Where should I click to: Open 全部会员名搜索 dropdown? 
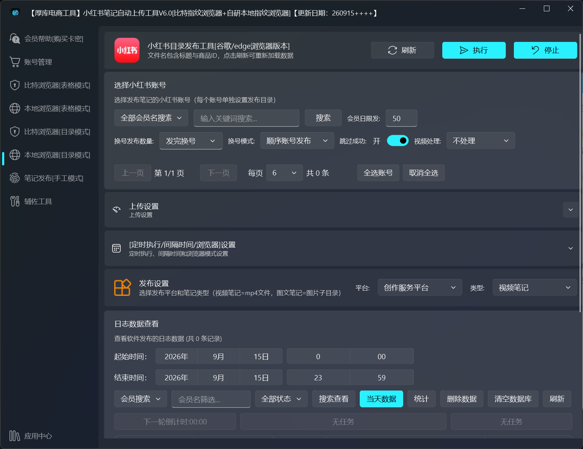pyautogui.click(x=151, y=118)
